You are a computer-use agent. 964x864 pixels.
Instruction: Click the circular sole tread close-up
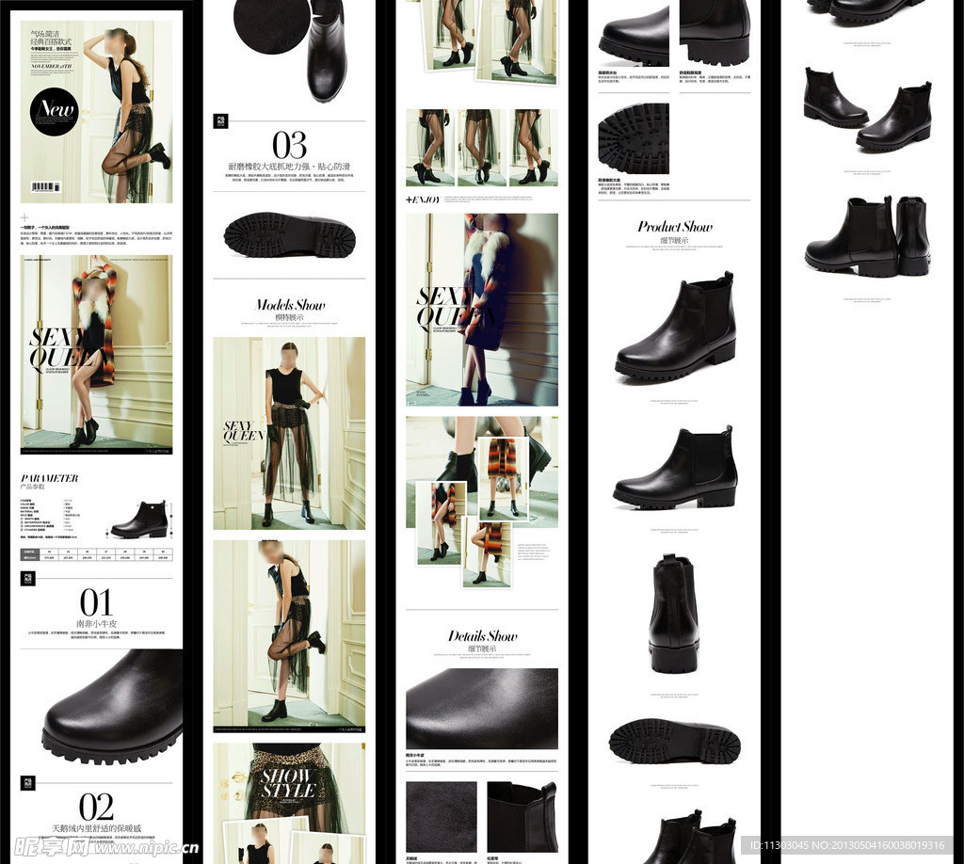(x=634, y=138)
